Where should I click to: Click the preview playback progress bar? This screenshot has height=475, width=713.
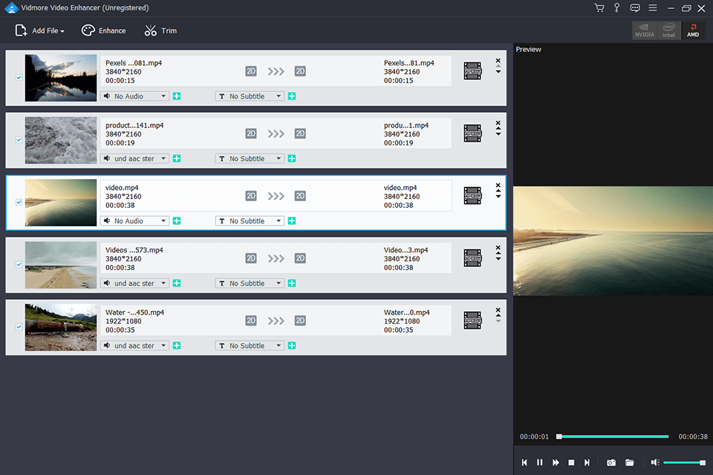[x=613, y=436]
